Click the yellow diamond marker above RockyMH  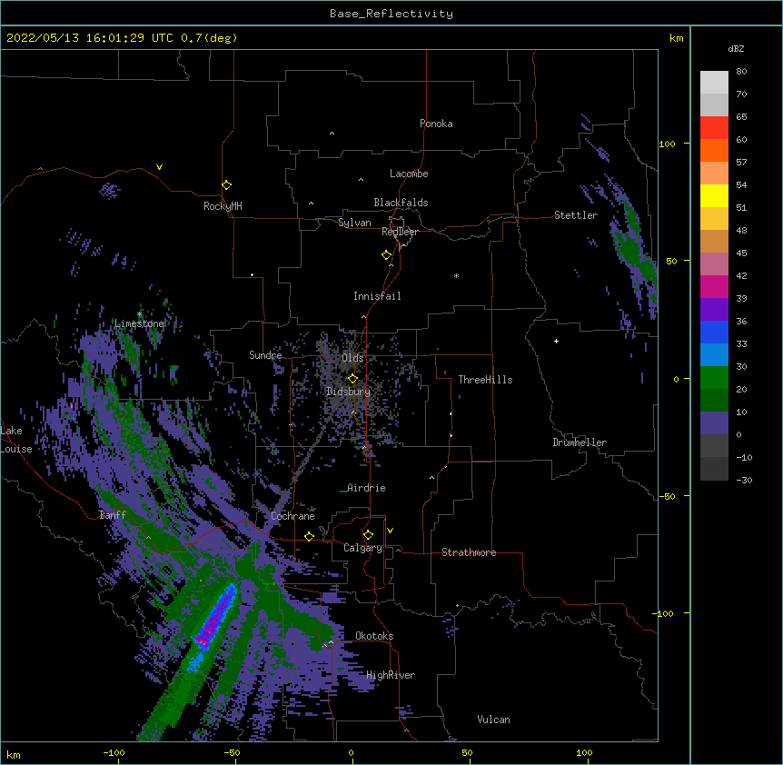point(226,185)
